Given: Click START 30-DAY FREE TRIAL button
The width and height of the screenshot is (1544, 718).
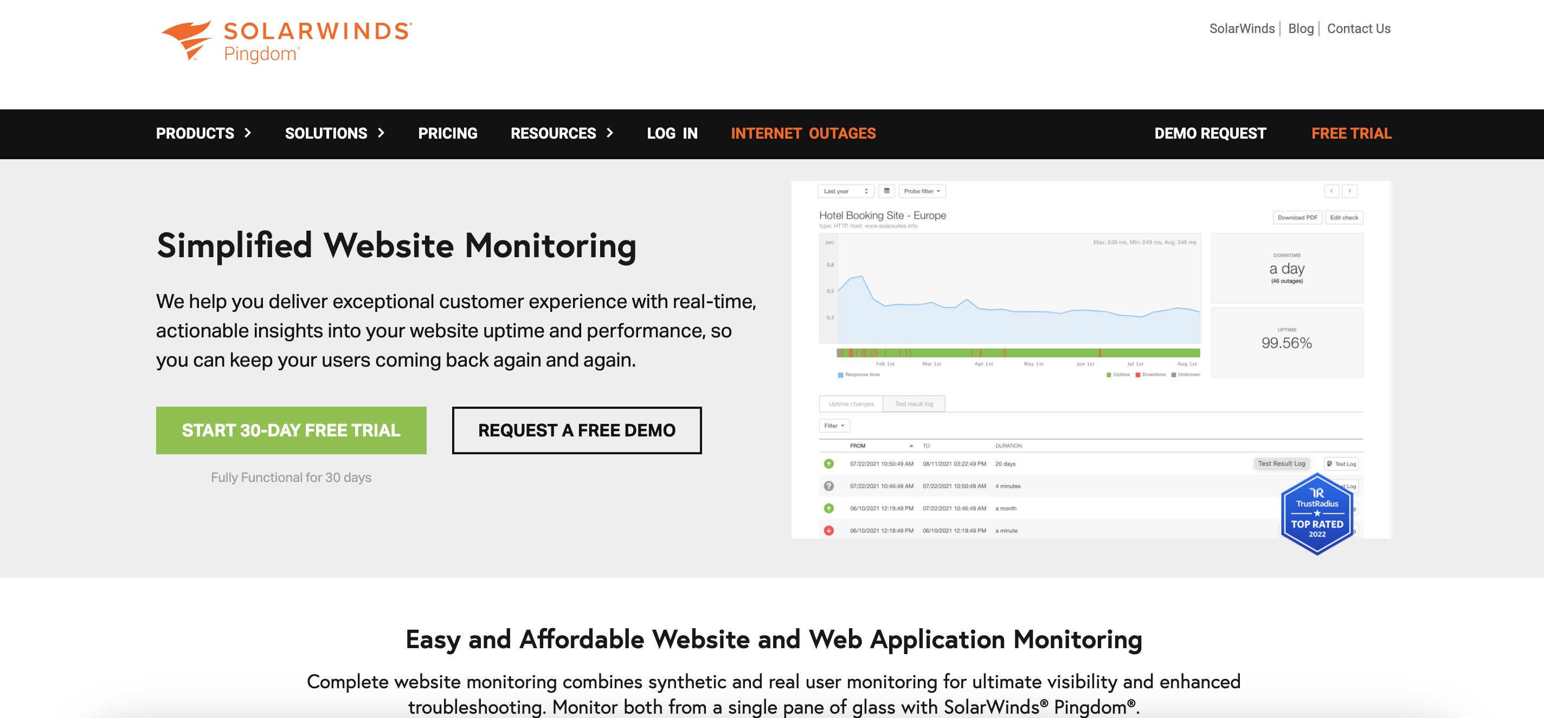Looking at the screenshot, I should coord(292,430).
